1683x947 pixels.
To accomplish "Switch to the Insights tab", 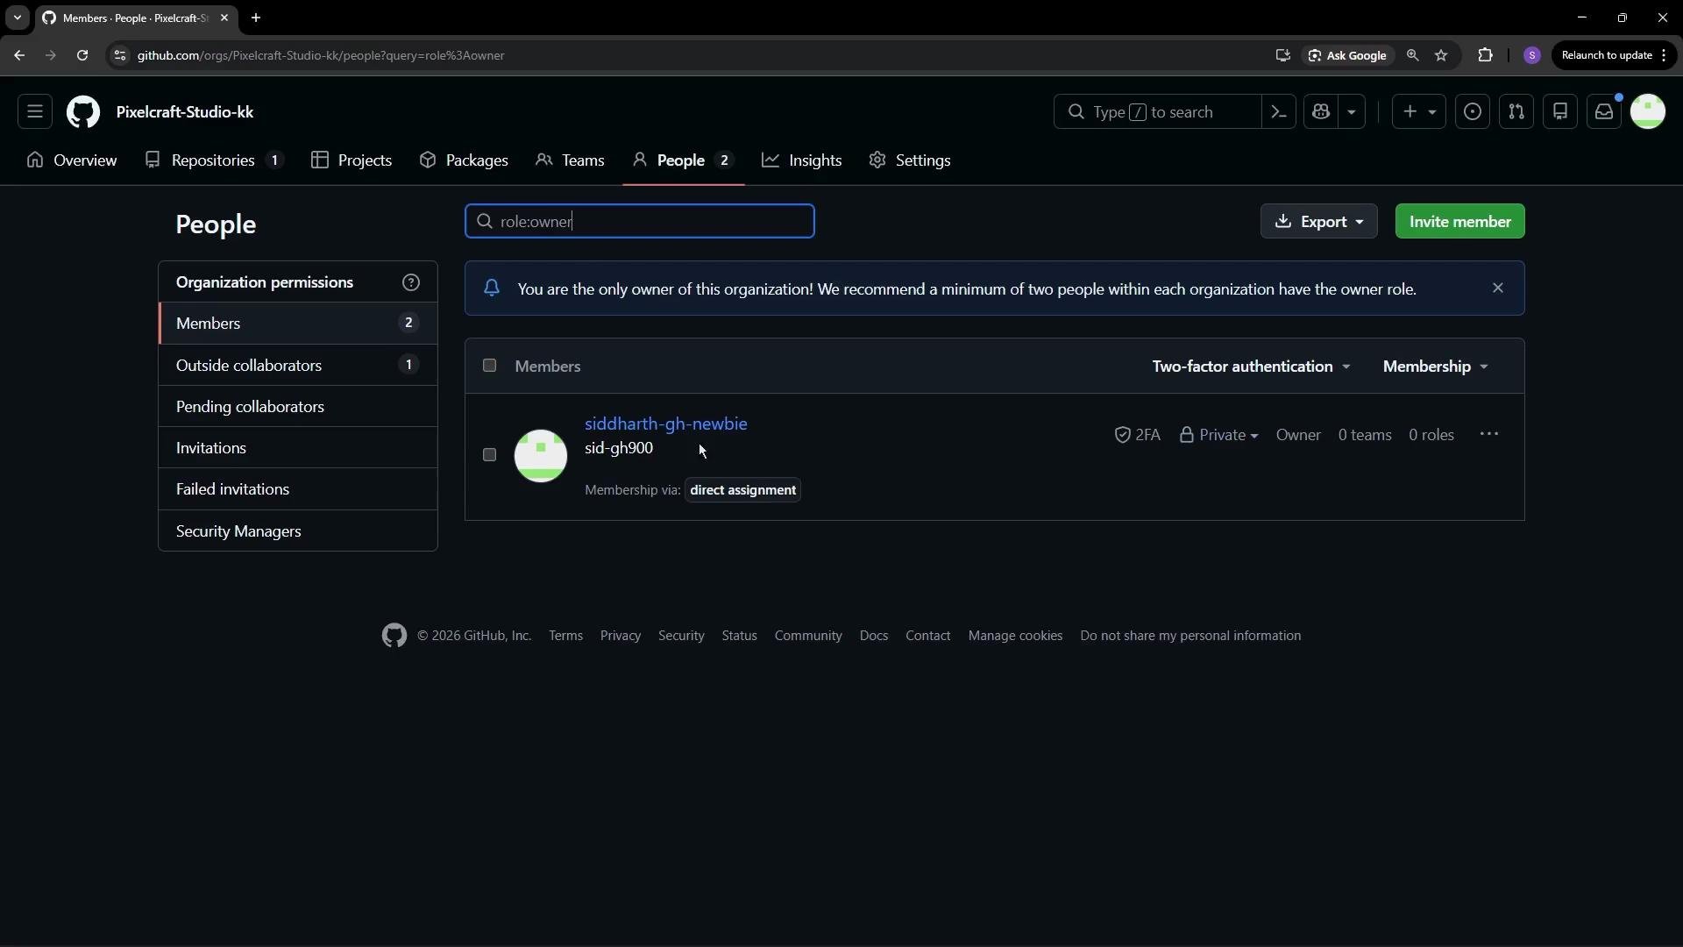I will click(x=802, y=160).
